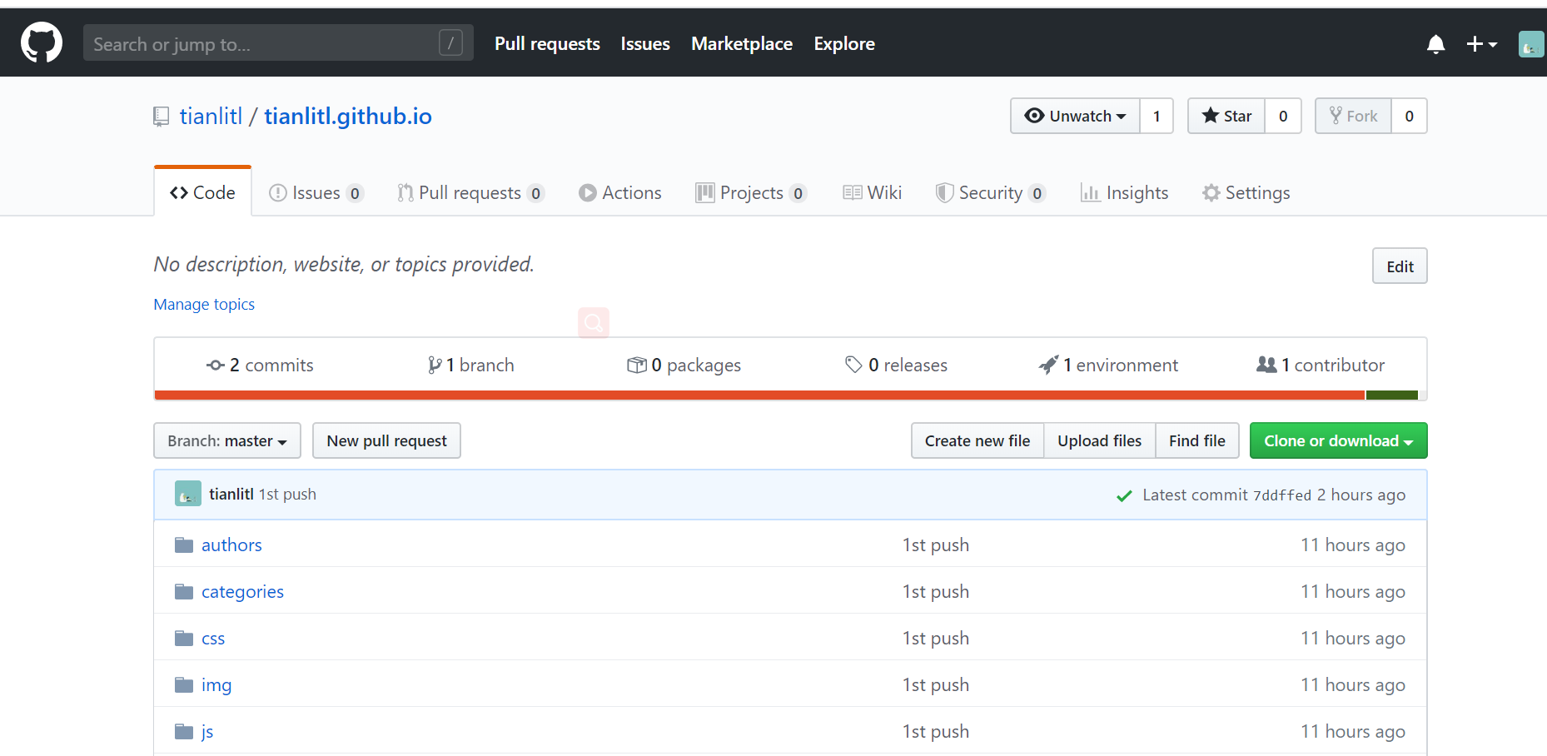This screenshot has width=1547, height=756.
Task: Open the GitHub home logo
Action: 42,42
